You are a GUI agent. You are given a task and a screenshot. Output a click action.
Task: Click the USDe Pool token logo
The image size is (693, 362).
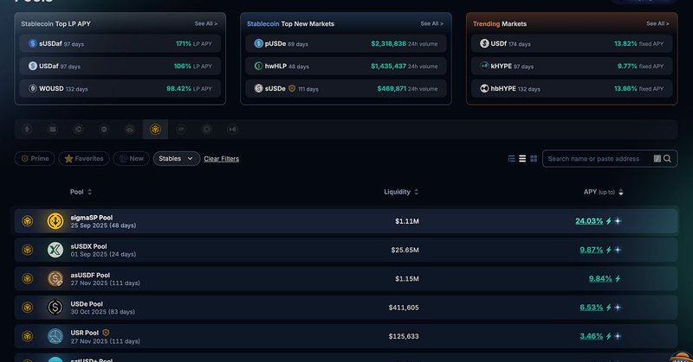coord(55,308)
